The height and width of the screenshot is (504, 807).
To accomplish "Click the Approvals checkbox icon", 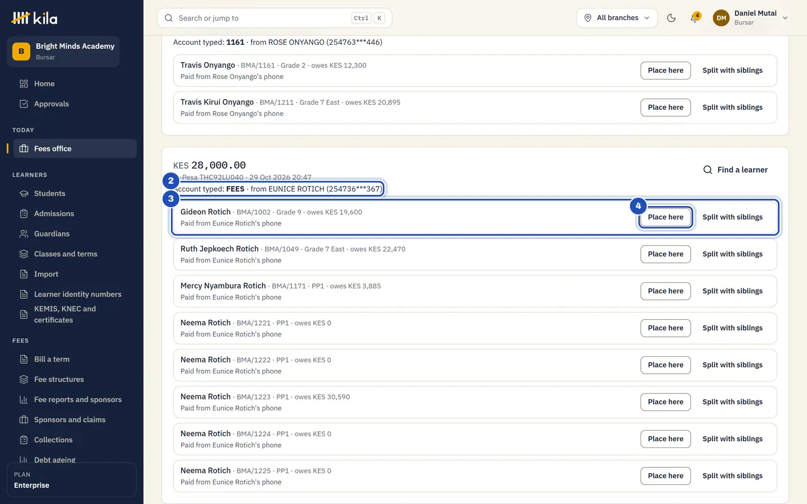I will point(24,104).
